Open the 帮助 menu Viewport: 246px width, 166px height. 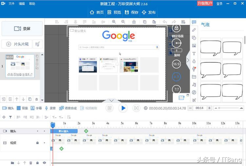(x=32, y=4)
